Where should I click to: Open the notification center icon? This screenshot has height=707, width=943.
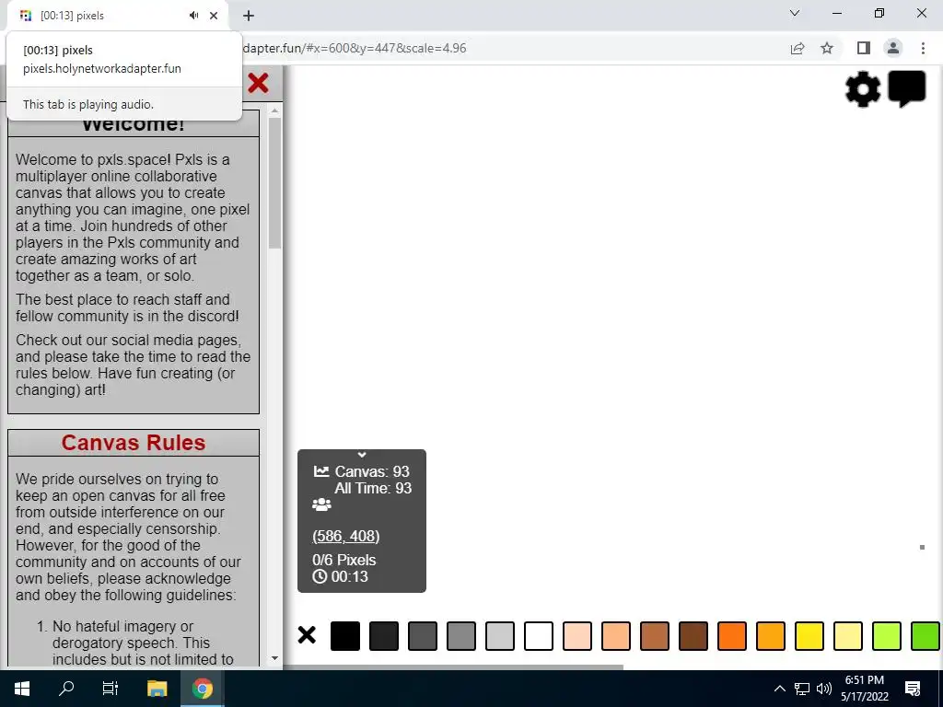[913, 689]
